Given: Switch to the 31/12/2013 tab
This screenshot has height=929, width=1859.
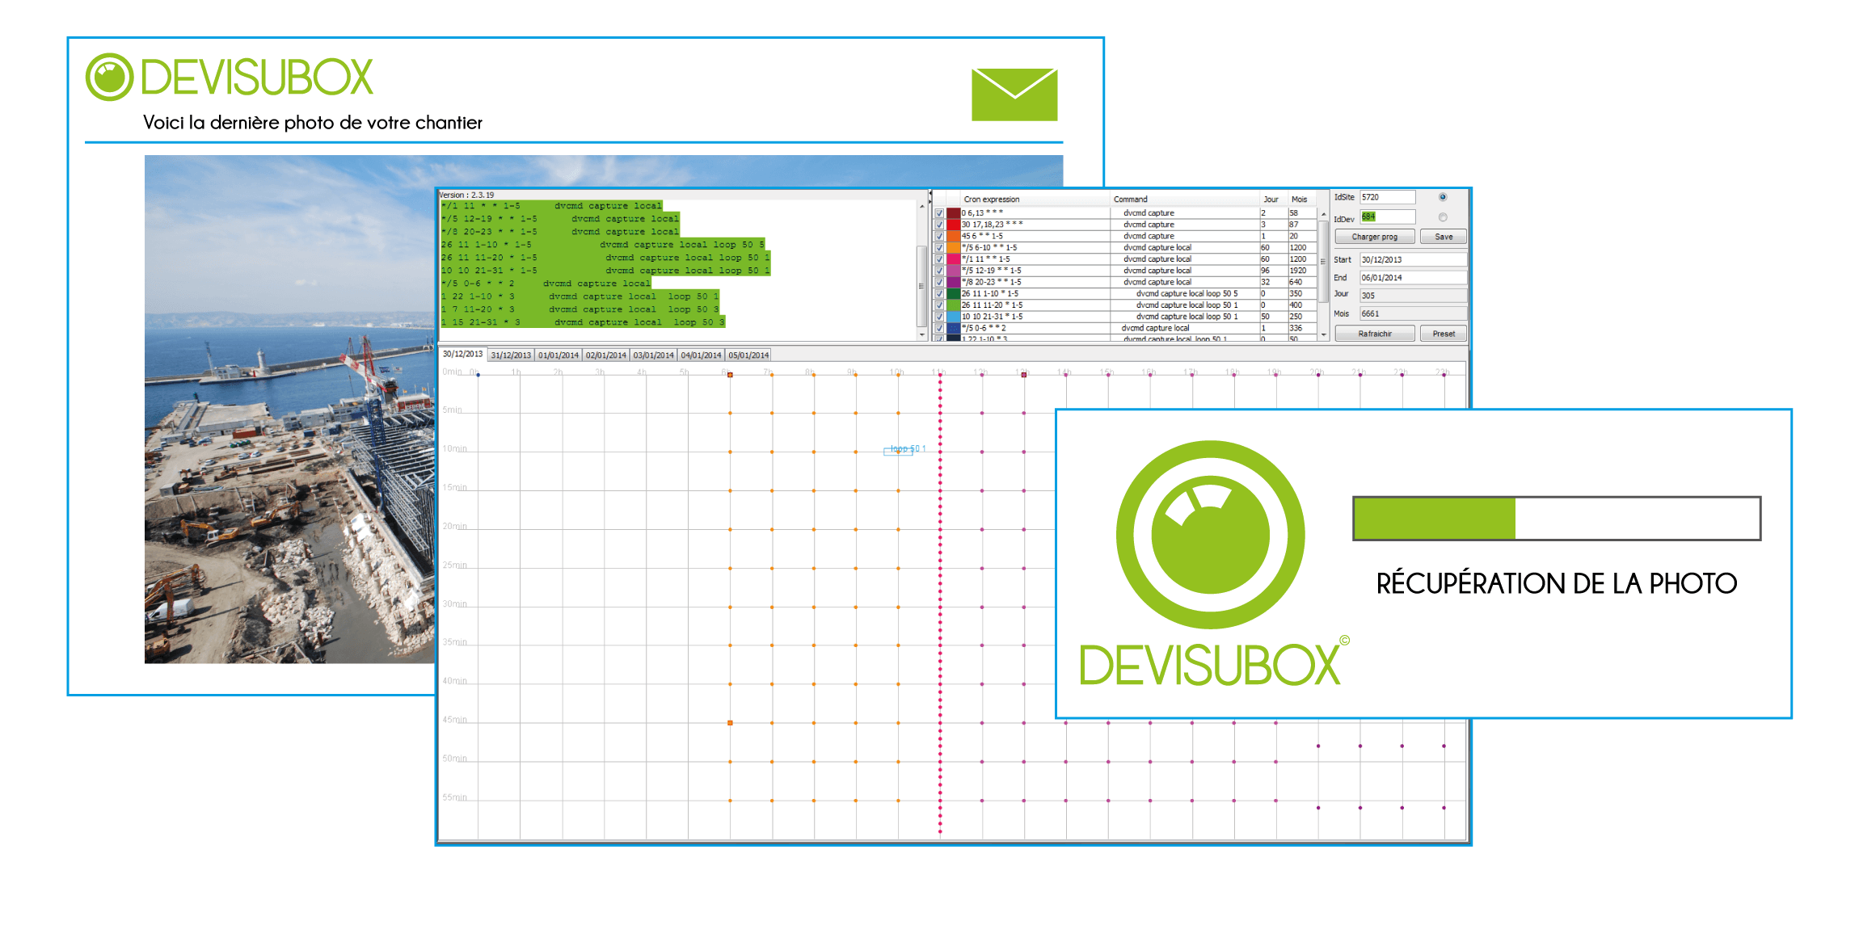Looking at the screenshot, I should pos(511,355).
